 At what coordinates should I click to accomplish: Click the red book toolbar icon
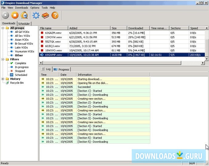(x=45, y=15)
